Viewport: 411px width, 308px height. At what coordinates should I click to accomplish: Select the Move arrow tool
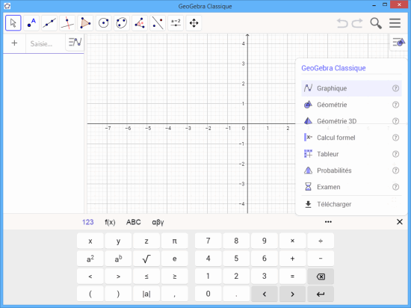[13, 23]
